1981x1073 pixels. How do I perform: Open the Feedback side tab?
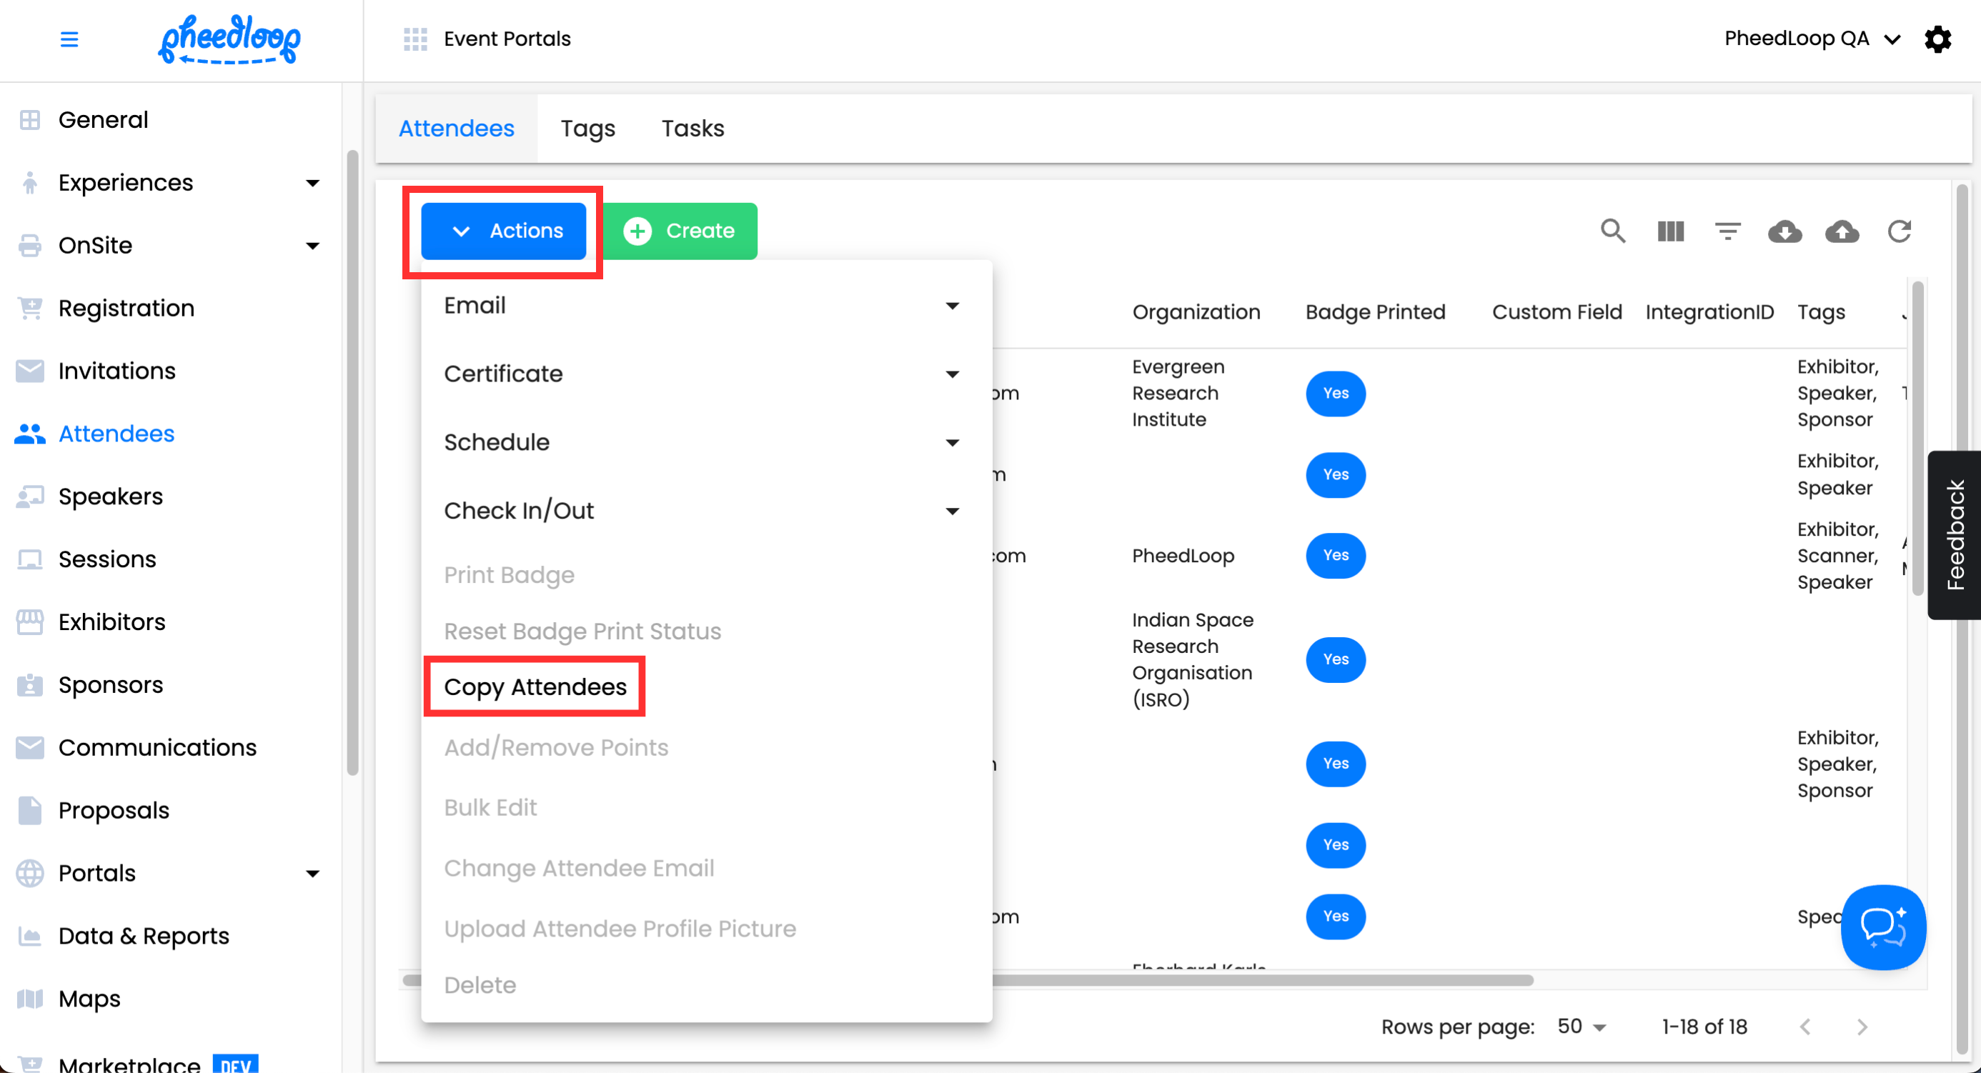(1954, 535)
